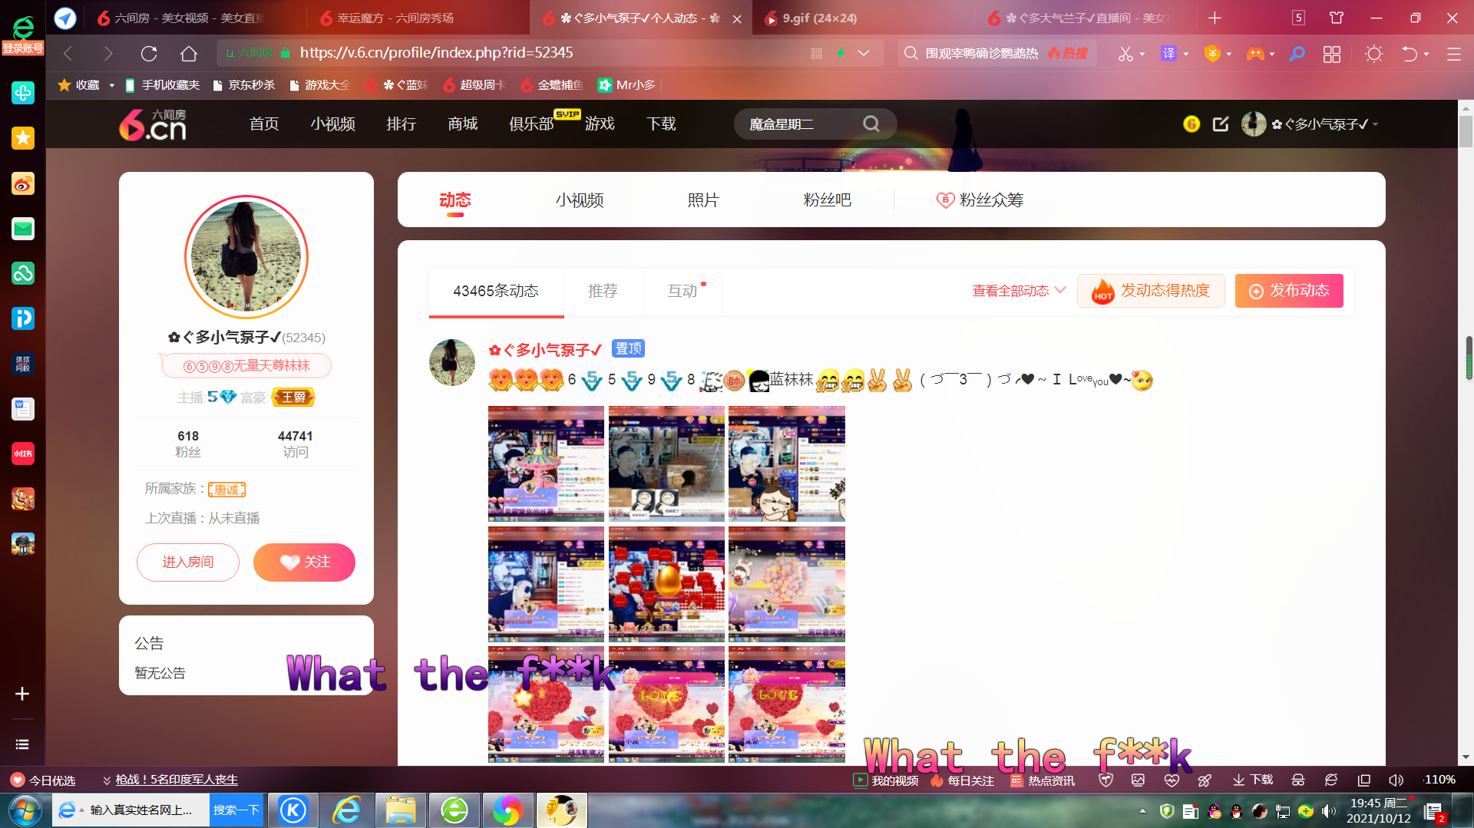Image resolution: width=1474 pixels, height=828 pixels.
Task: Click the search magnifier in site header
Action: point(871,124)
